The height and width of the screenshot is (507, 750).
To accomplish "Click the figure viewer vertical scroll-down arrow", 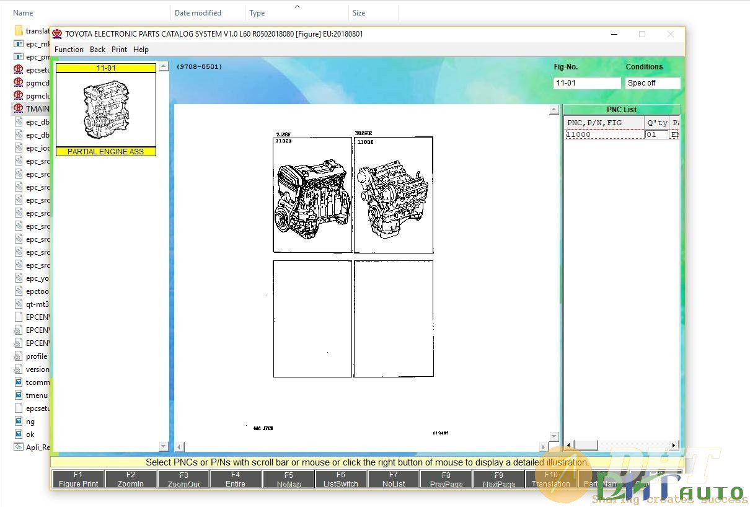I will [x=554, y=437].
